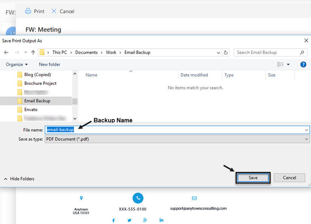
Task: Go up one folder level arrow
Action: click(x=33, y=53)
